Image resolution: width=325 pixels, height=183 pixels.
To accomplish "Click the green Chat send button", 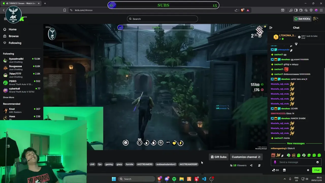I will (317, 170).
